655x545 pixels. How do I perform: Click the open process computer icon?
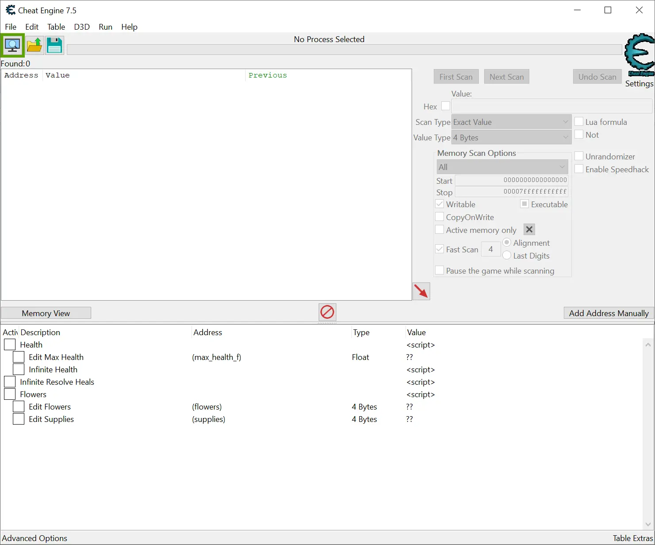tap(12, 45)
